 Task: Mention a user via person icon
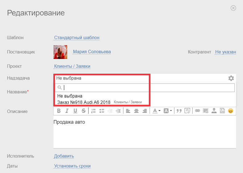214,111
